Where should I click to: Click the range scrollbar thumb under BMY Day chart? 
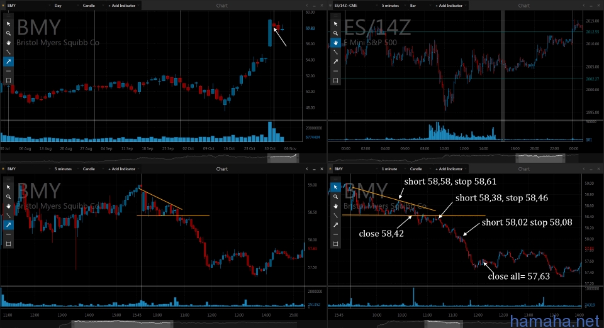click(283, 157)
